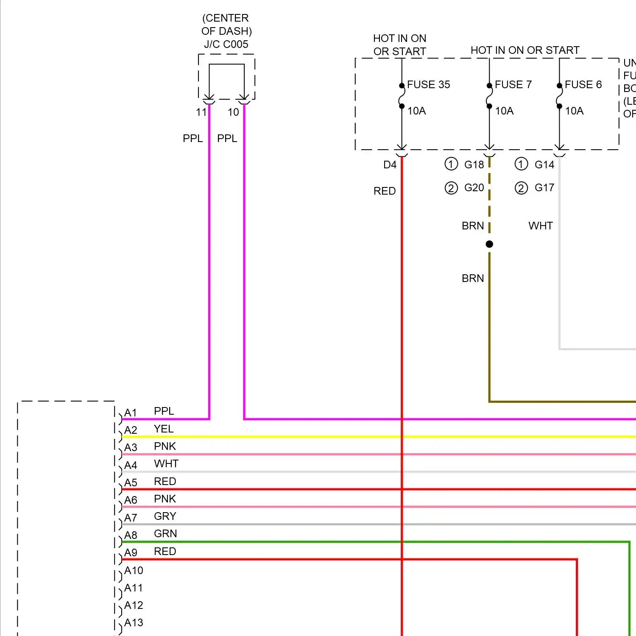Viewport: 636px width, 636px height.
Task: Click the BRN label above the splice dot
Action: [x=473, y=226]
